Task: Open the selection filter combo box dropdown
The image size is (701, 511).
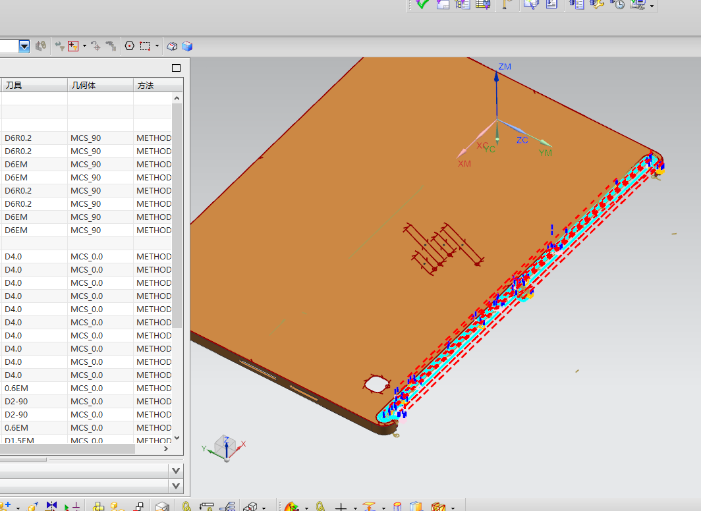Action: [24, 46]
